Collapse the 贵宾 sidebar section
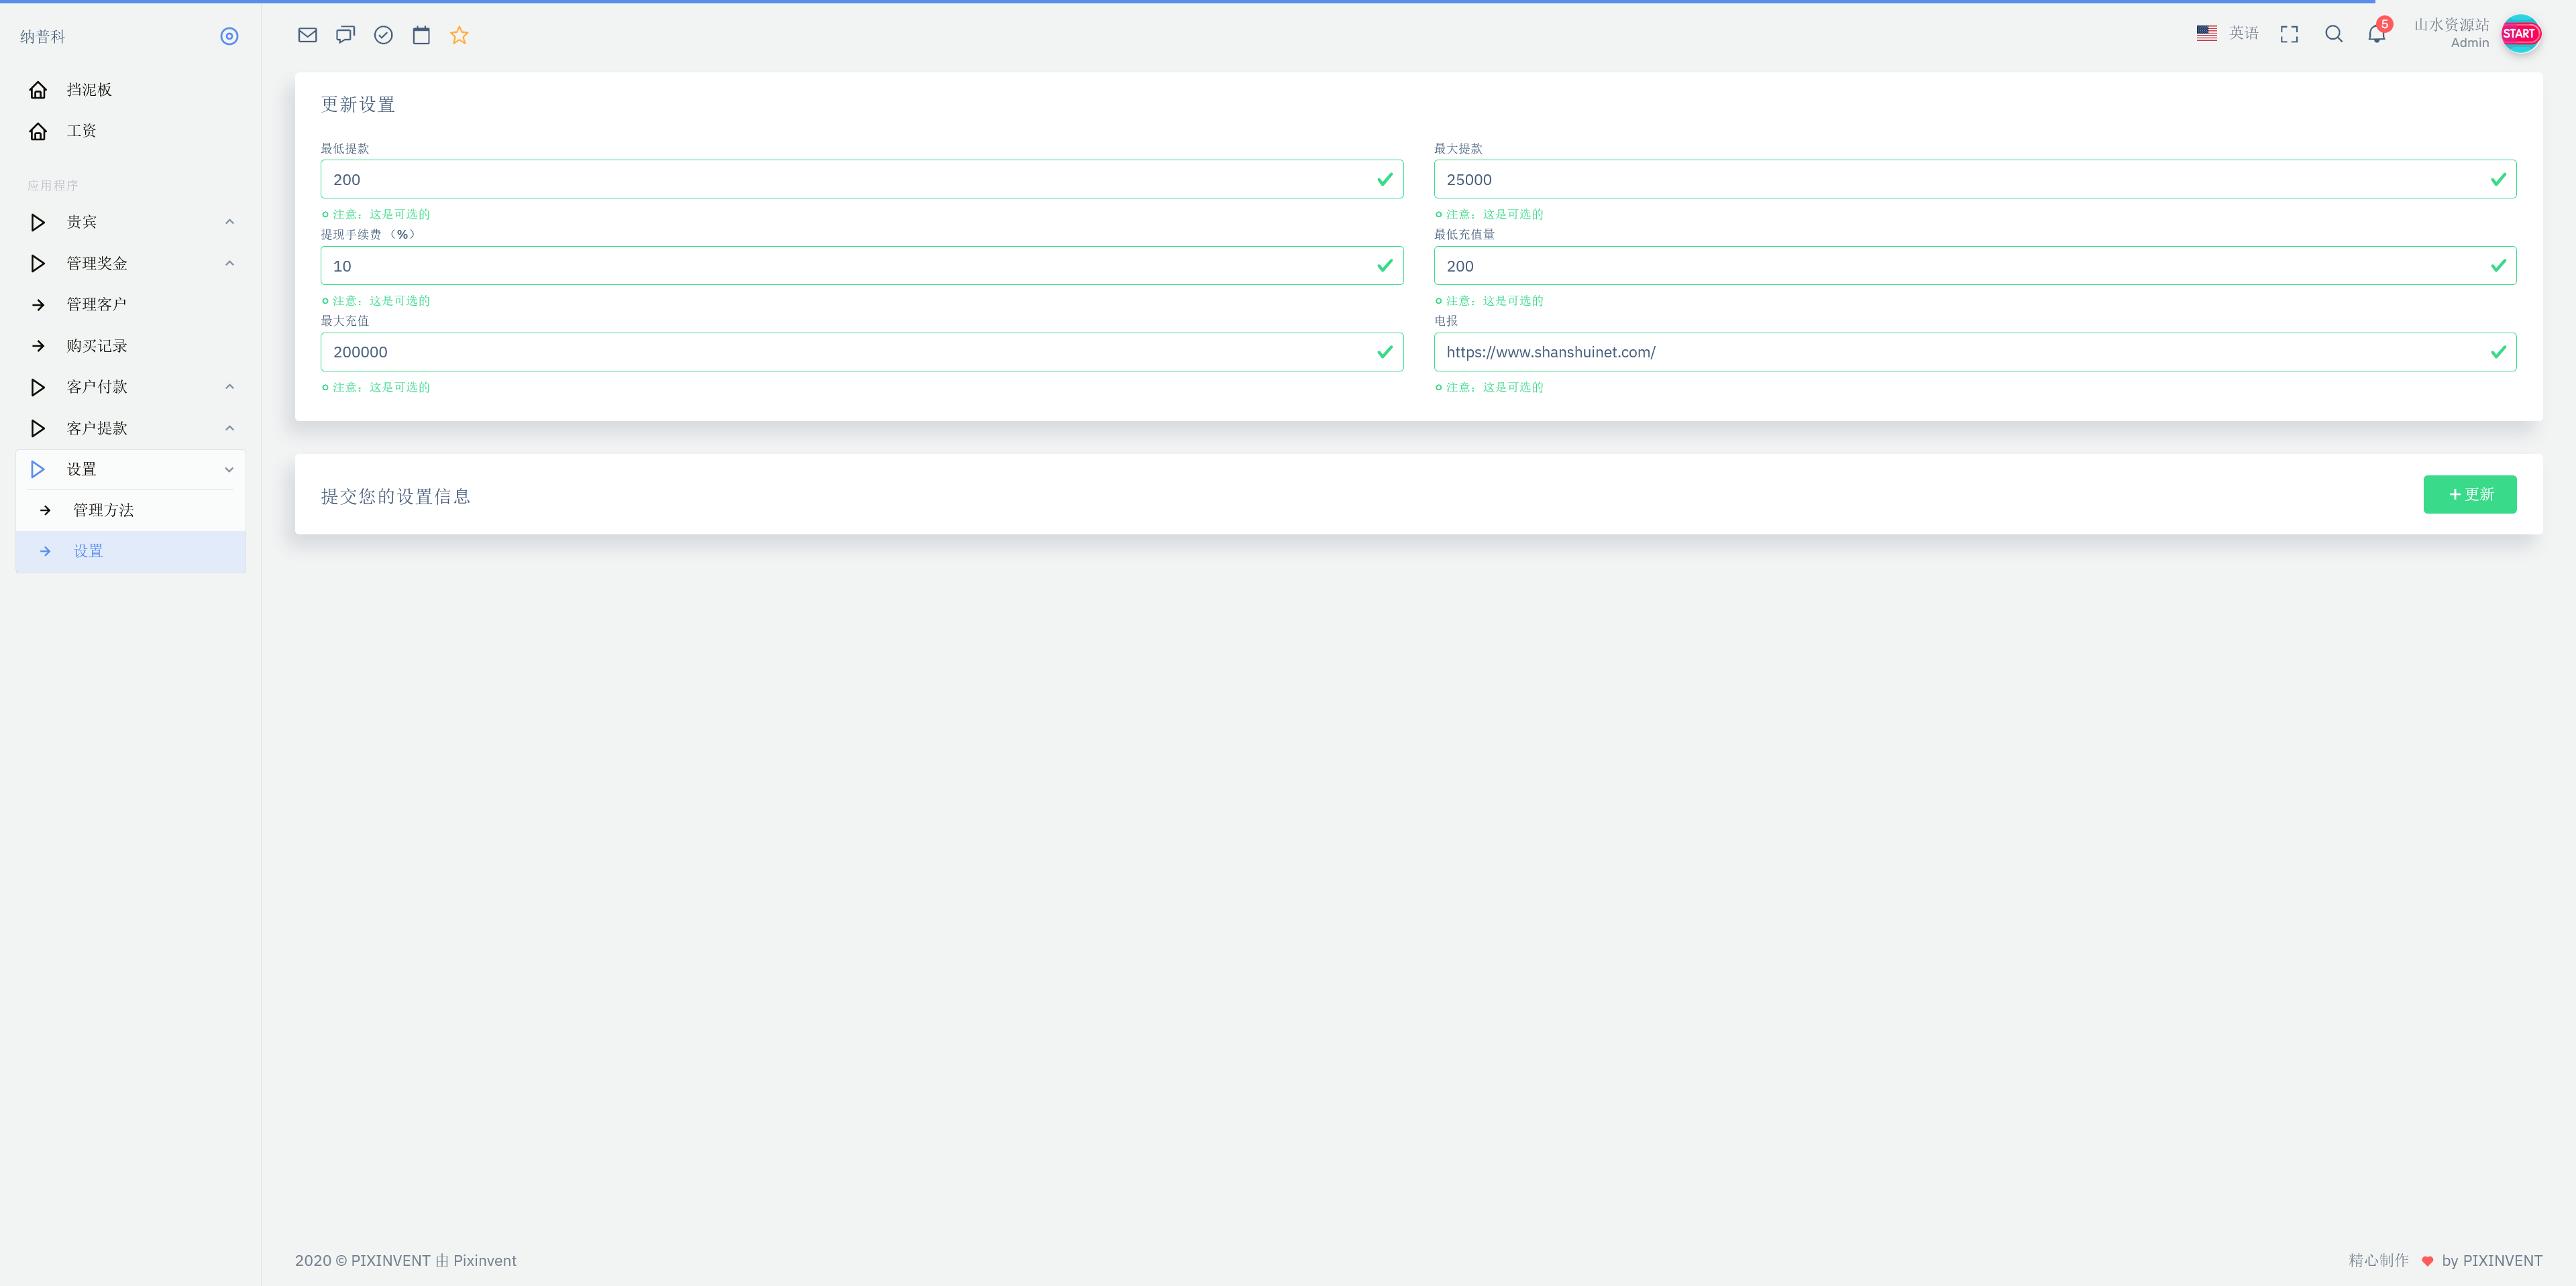Screen dimensions: 2576x1286 229,221
